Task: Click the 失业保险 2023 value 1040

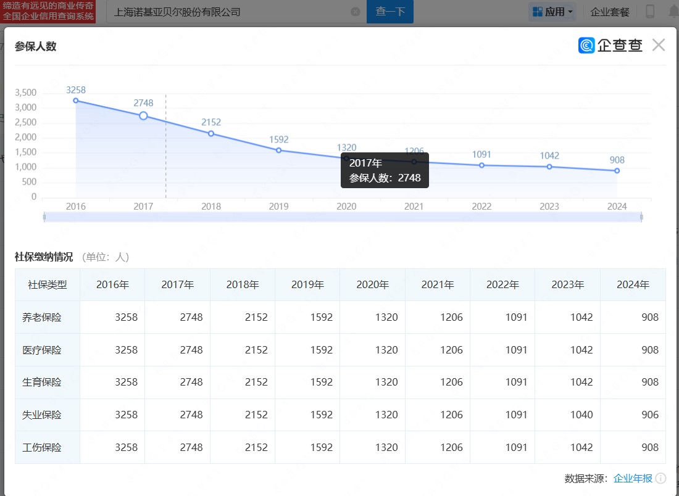Action: [x=581, y=415]
